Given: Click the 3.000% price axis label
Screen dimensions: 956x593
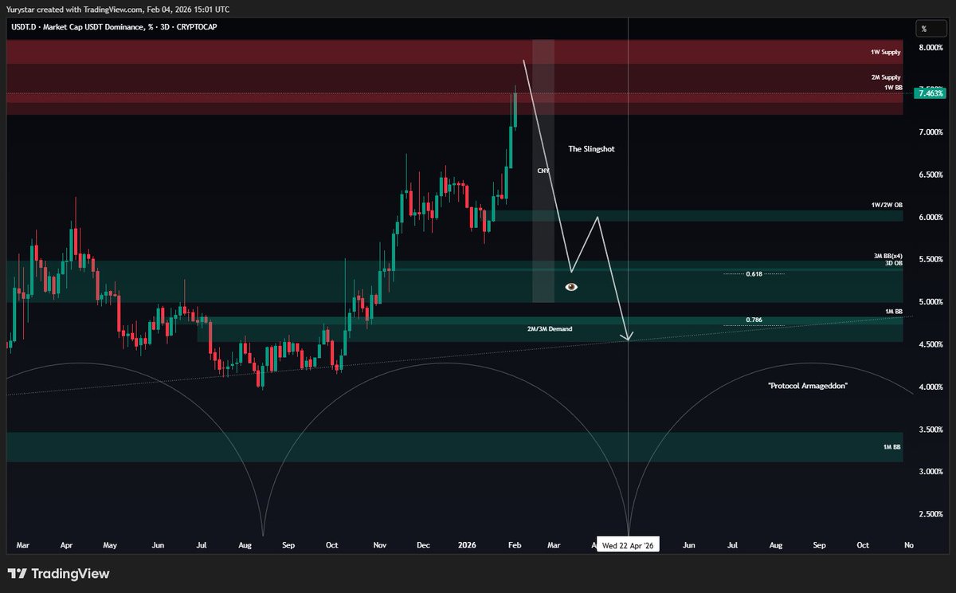Looking at the screenshot, I should pos(931,472).
